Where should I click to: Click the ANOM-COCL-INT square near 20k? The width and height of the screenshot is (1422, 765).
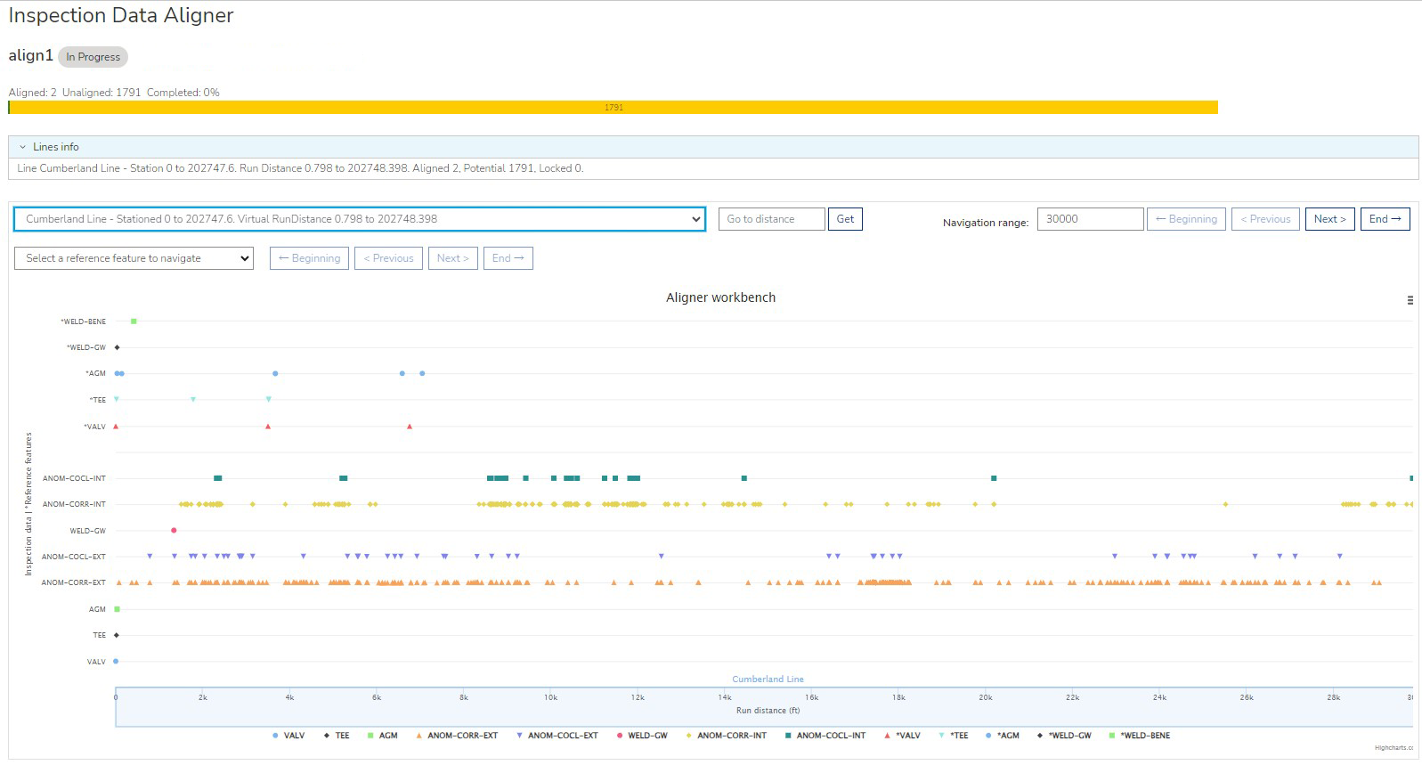tap(994, 478)
